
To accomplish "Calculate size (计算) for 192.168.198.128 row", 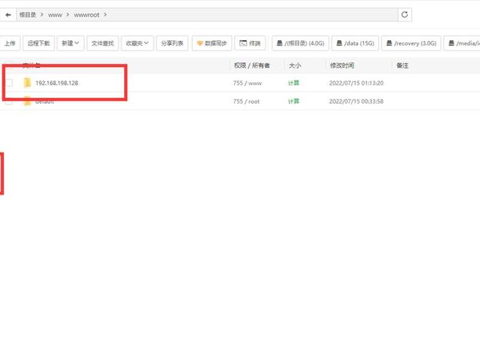I will click(293, 83).
